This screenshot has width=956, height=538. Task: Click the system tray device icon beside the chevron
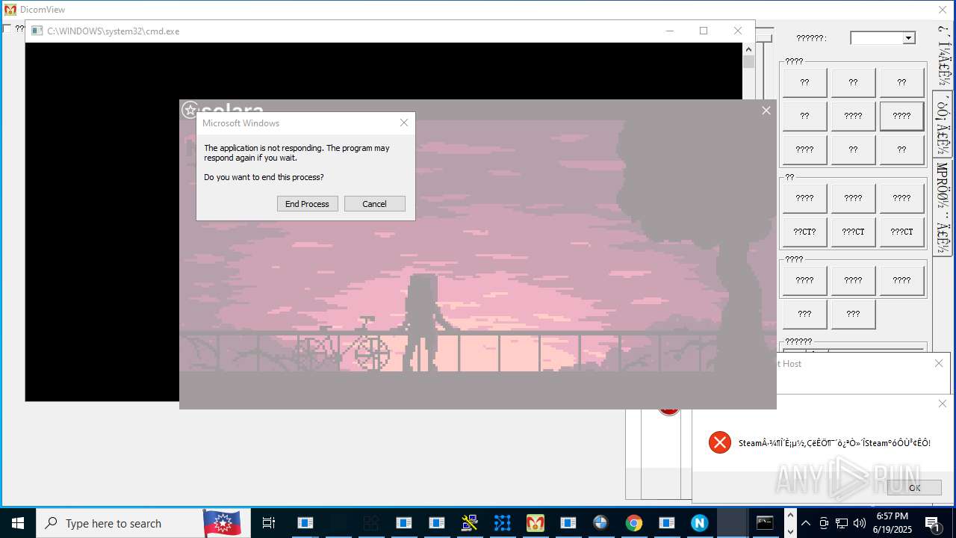click(x=824, y=523)
